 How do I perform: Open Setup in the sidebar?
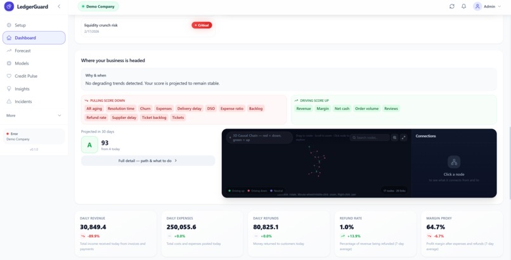(x=34, y=25)
